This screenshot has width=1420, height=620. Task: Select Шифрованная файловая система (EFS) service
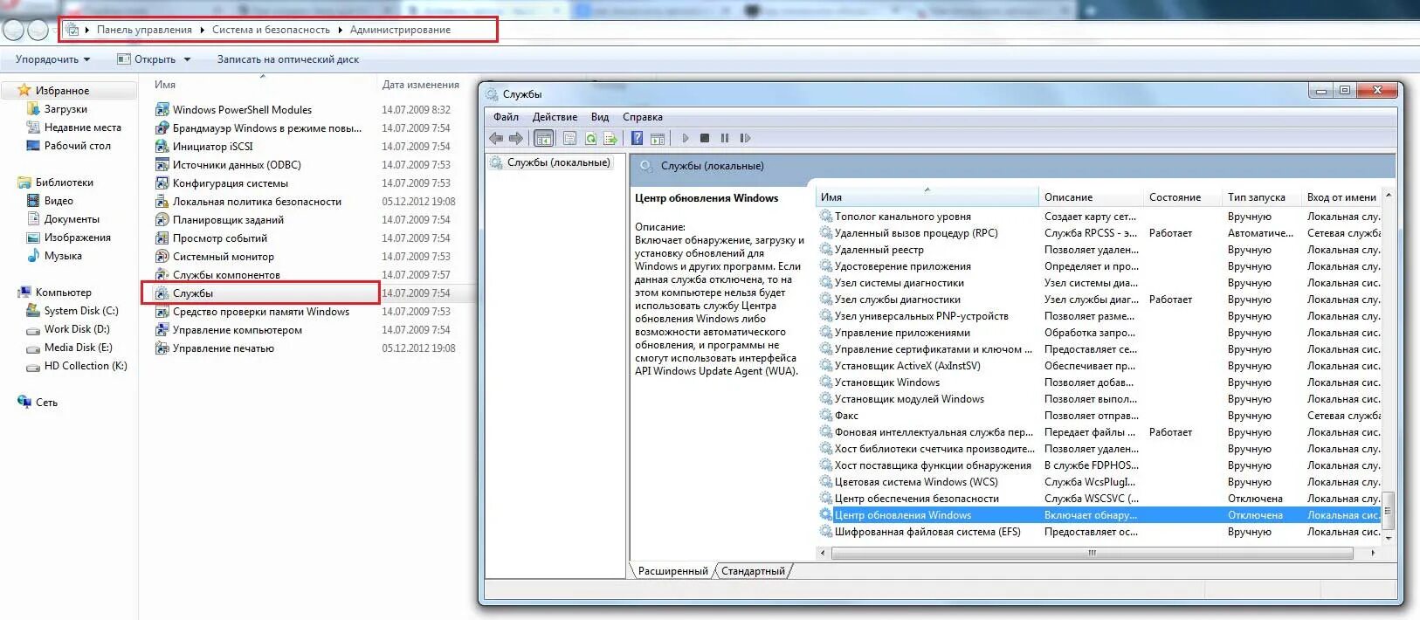[x=1099, y=532]
